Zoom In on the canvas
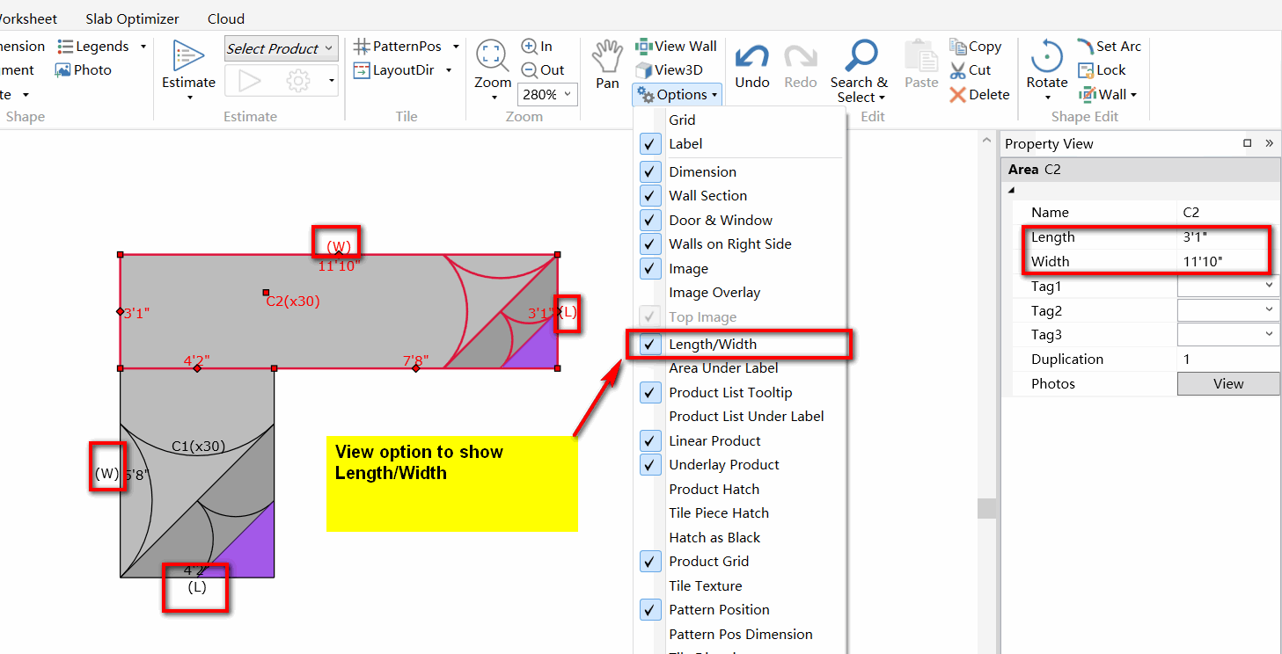Viewport: 1282px width, 654px height. point(537,47)
